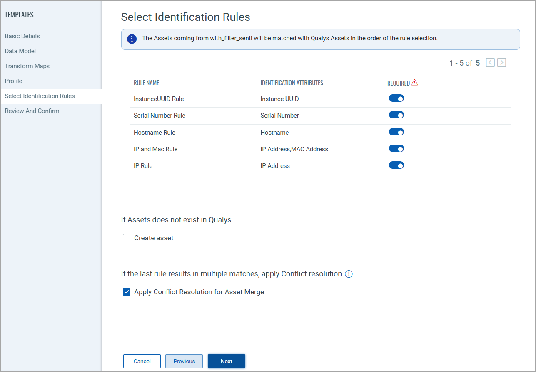The height and width of the screenshot is (372, 536).
Task: Click the info icon in the Assets matching banner
Action: (x=132, y=39)
